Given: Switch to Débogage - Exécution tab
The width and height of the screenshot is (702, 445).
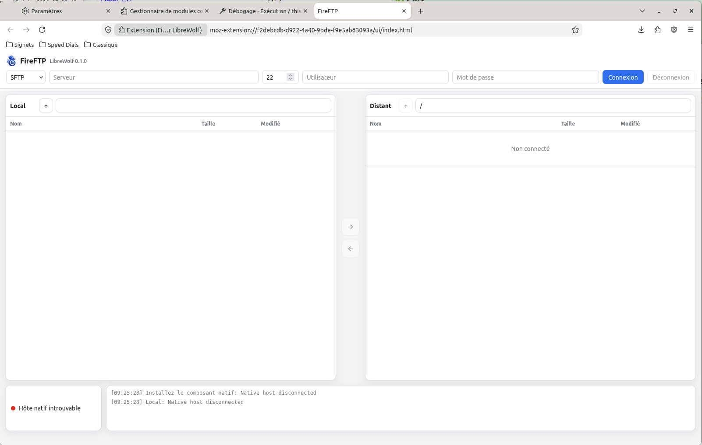Looking at the screenshot, I should [x=263, y=11].
